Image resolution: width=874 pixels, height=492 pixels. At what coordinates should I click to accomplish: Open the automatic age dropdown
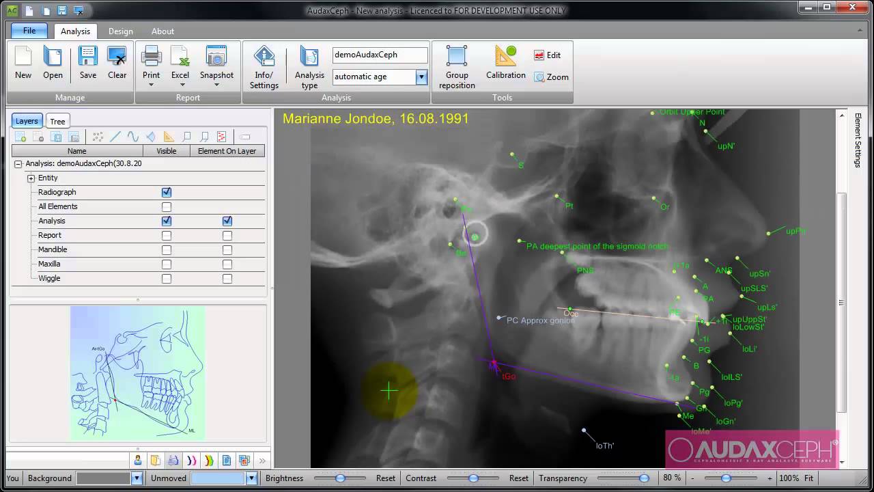coord(421,77)
